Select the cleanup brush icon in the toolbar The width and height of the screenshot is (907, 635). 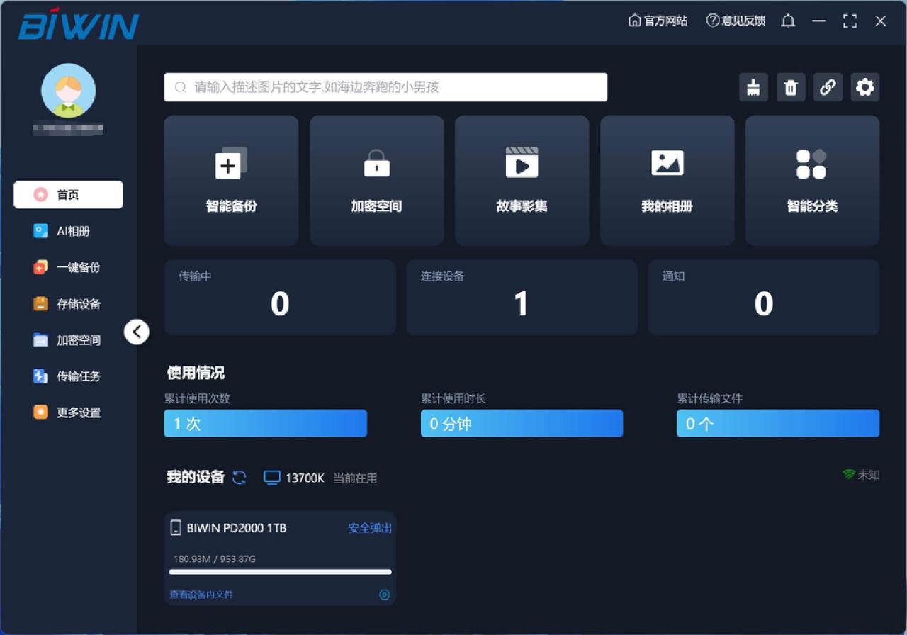(x=753, y=86)
